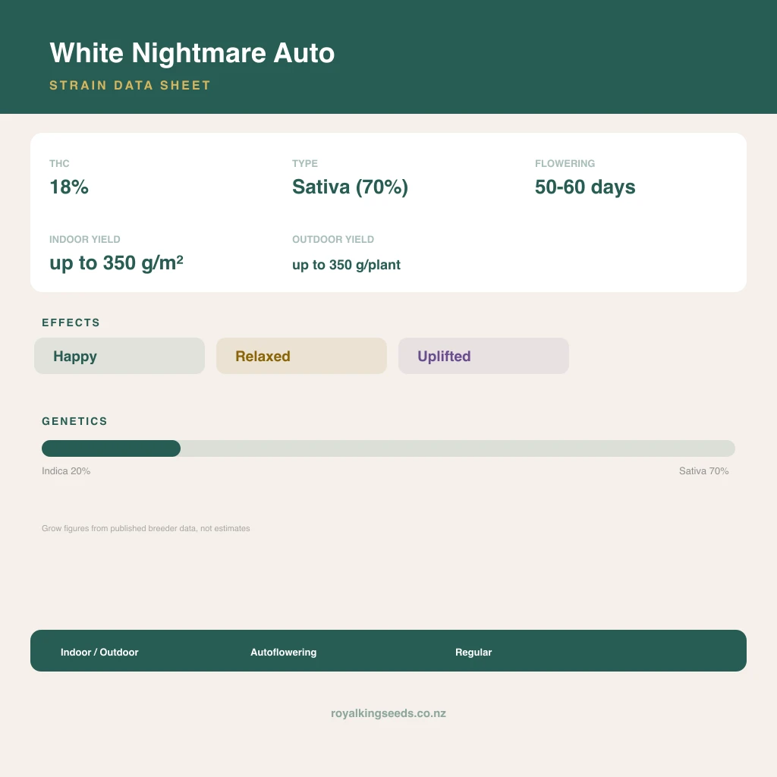Click the Happy effect tag
This screenshot has width=777, height=777.
119,356
